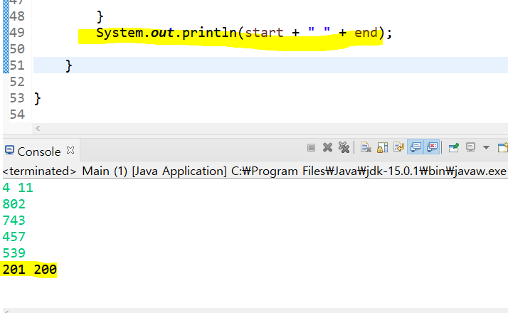Toggle Scroll Lock in the console

point(382,148)
